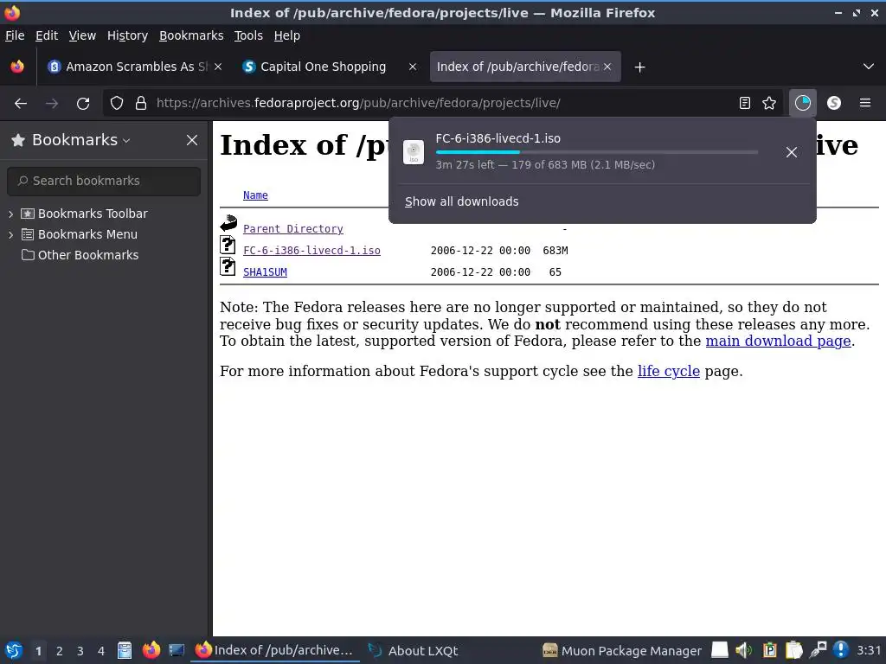Click the FC-6-i386-livecd-1.iso link
Screen dimensions: 886x664
[x=311, y=250]
